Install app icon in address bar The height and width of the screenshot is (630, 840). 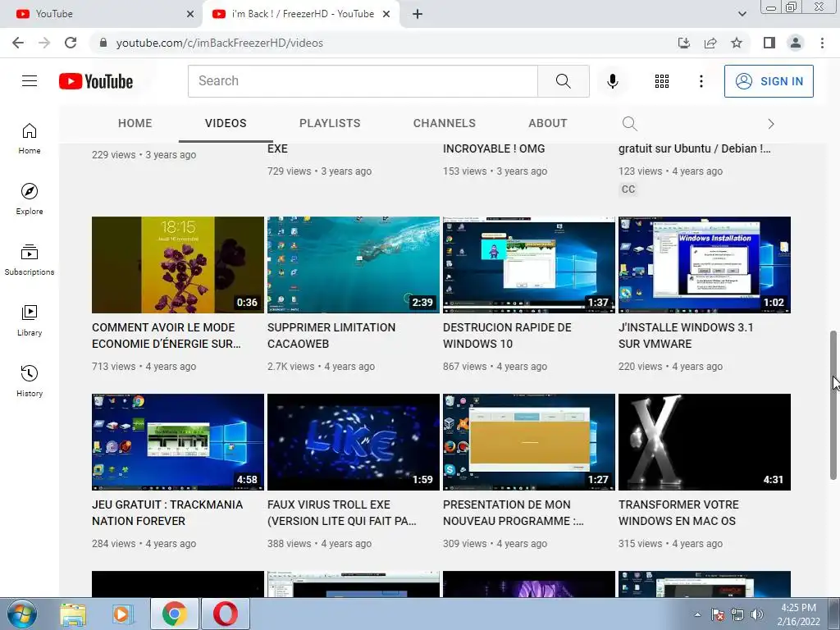(684, 43)
